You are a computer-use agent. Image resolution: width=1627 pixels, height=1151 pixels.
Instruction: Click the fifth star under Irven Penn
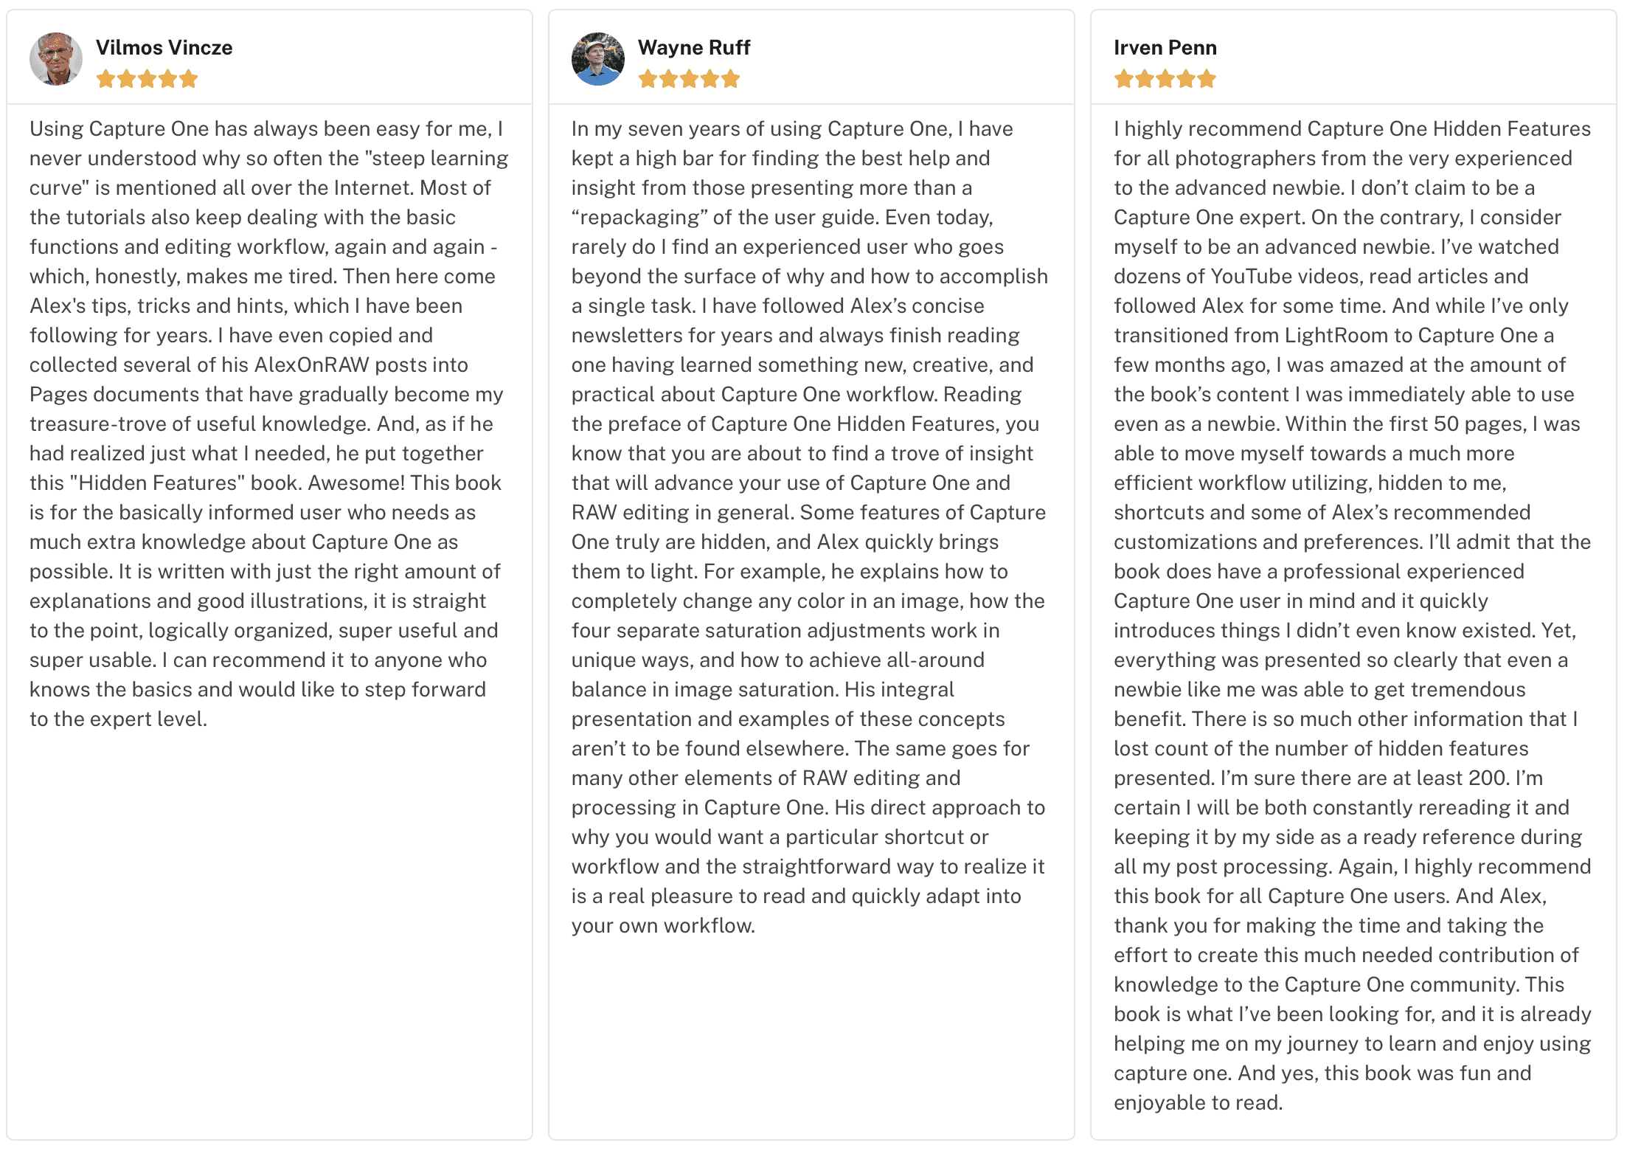click(1207, 79)
